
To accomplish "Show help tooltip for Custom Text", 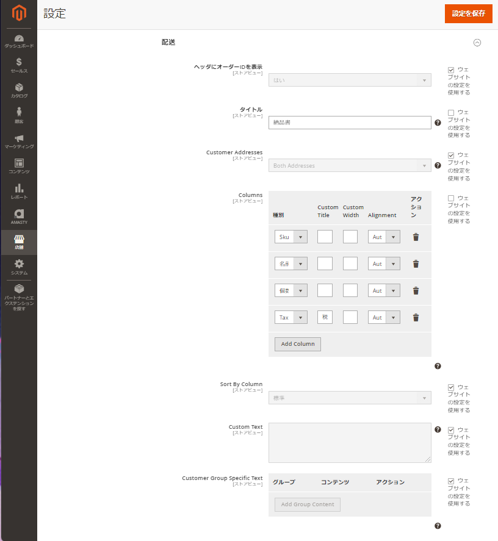I will [x=438, y=429].
